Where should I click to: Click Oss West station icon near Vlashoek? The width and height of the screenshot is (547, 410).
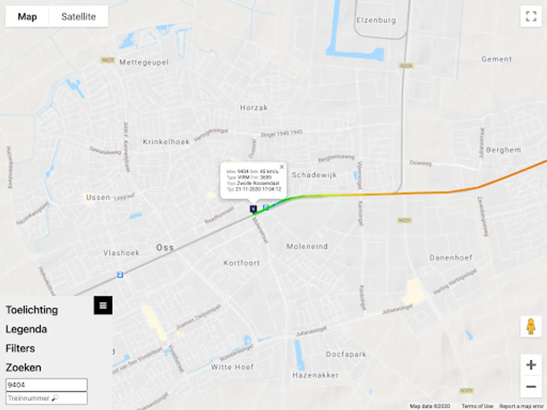pos(120,275)
